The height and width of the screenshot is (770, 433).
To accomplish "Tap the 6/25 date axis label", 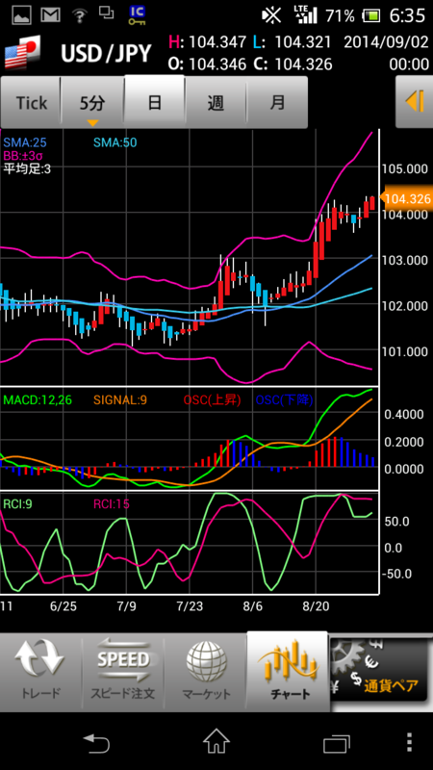I will tap(62, 606).
